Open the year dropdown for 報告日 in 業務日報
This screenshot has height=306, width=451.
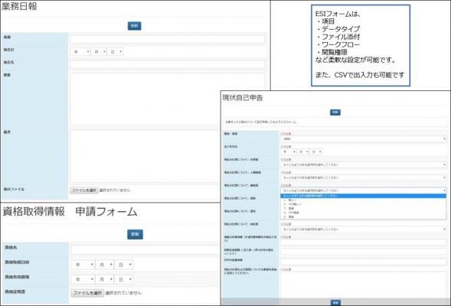80,52
